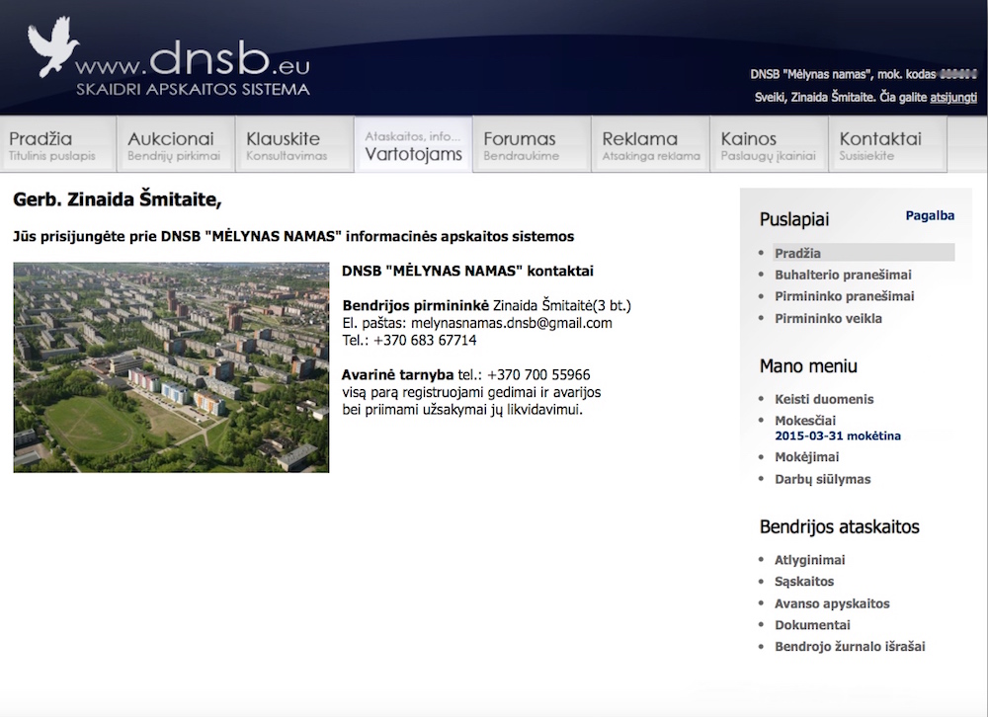The width and height of the screenshot is (988, 717).
Task: Open the Reklama advertising tab
Action: [x=650, y=144]
